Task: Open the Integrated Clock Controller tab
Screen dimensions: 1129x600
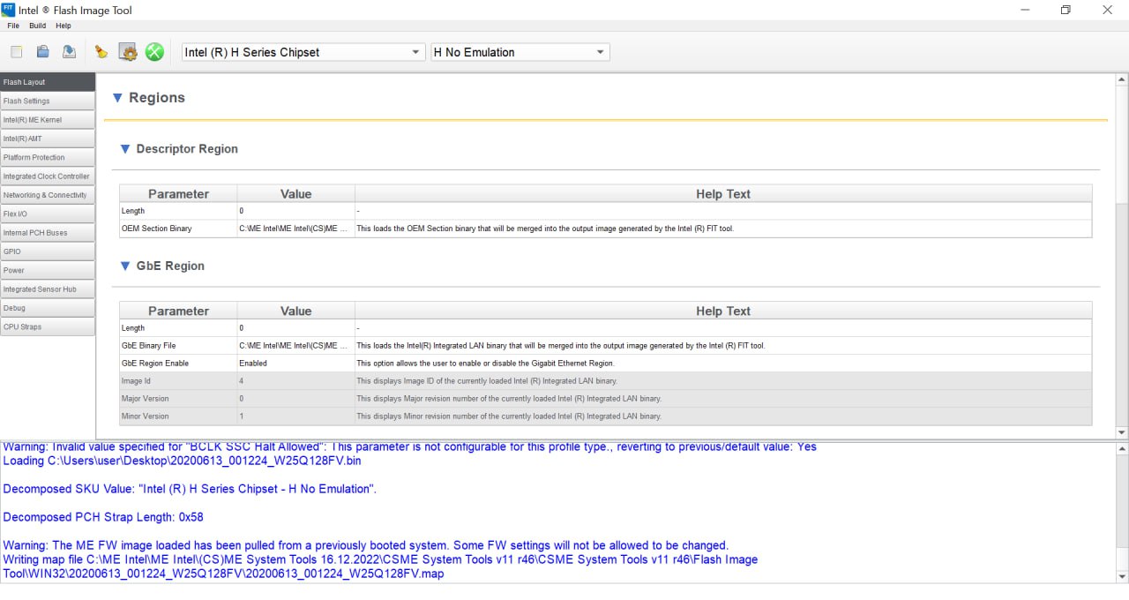Action: 48,176
